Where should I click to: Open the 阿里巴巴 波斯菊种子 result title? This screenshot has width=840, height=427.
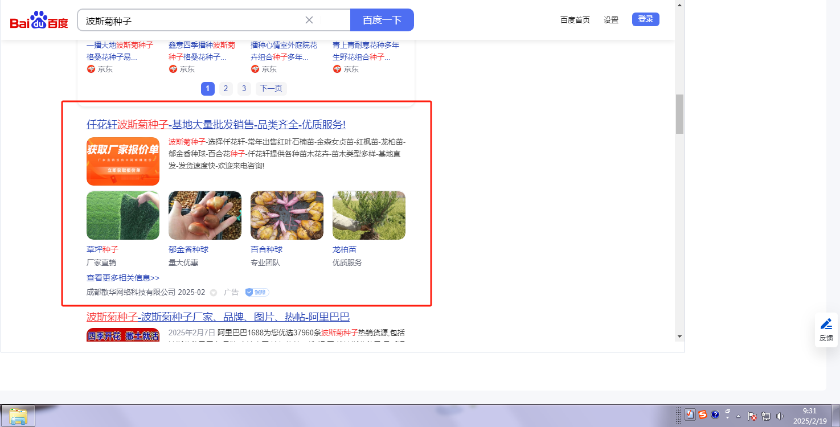click(x=218, y=317)
